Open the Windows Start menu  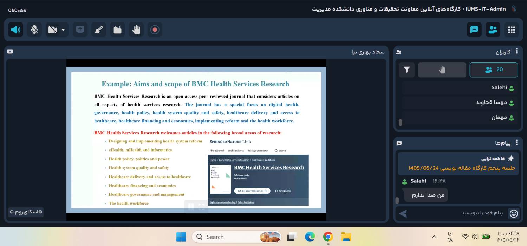point(181,237)
